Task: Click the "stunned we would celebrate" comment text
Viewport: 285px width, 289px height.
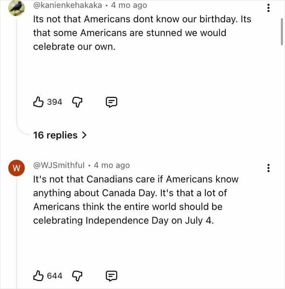Action: pyautogui.click(x=129, y=33)
